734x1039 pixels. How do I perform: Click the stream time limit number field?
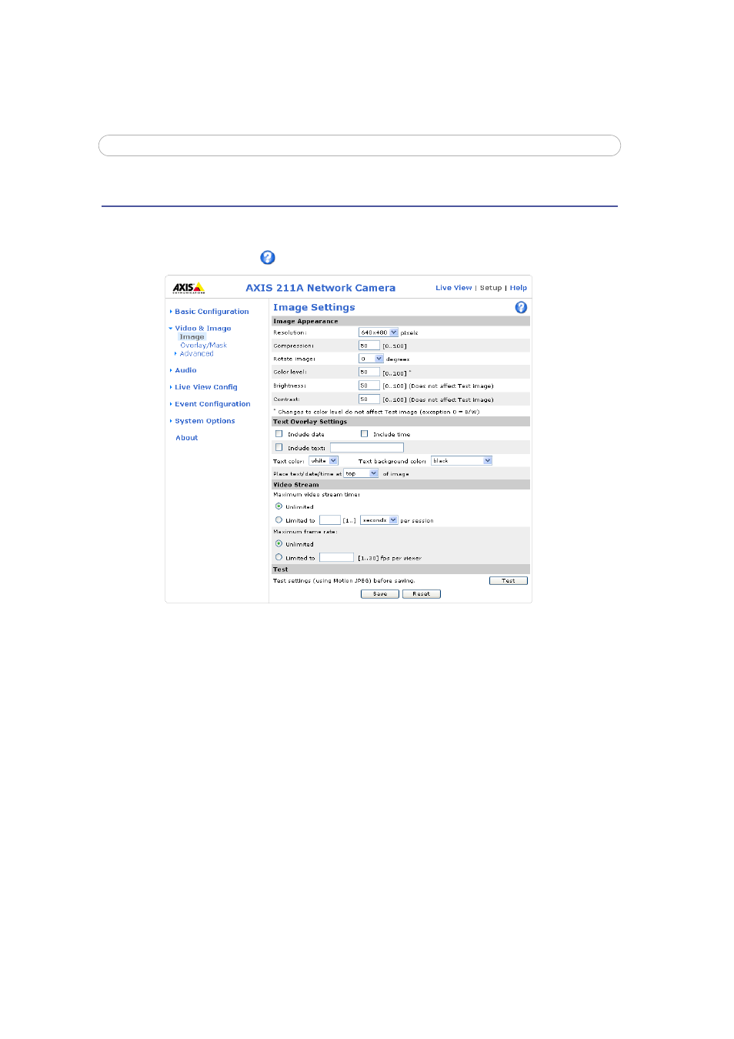(330, 520)
